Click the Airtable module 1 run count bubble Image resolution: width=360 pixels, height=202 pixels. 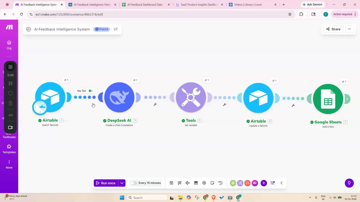click(x=66, y=80)
